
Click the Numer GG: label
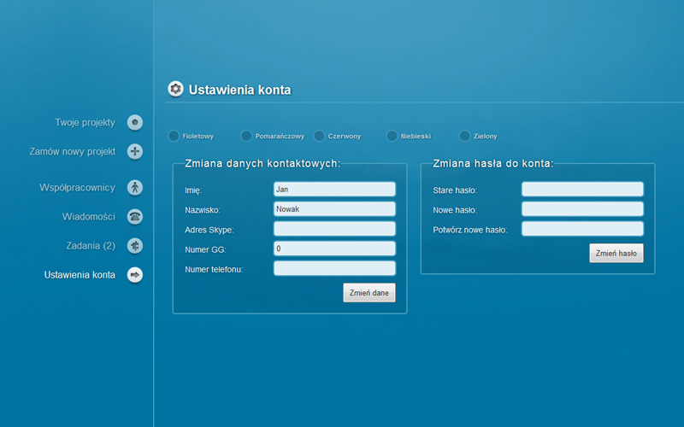(x=205, y=249)
